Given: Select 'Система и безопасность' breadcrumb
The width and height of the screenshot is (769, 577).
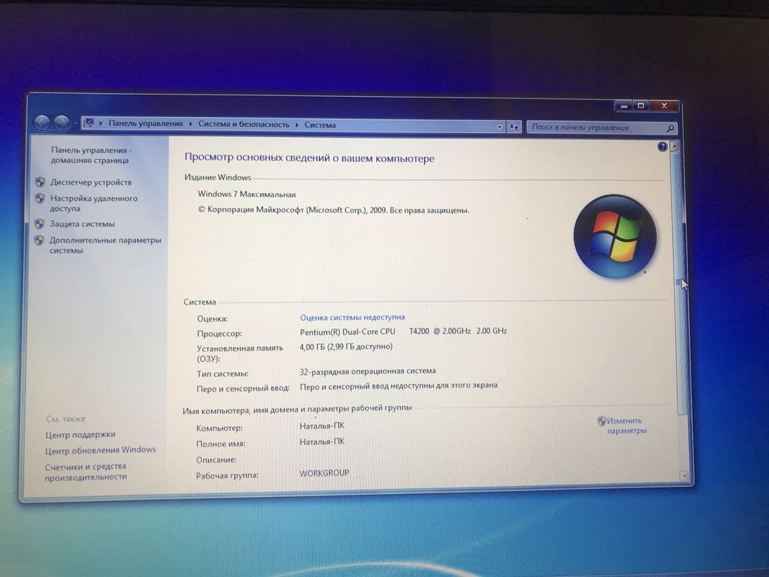Looking at the screenshot, I should point(244,124).
